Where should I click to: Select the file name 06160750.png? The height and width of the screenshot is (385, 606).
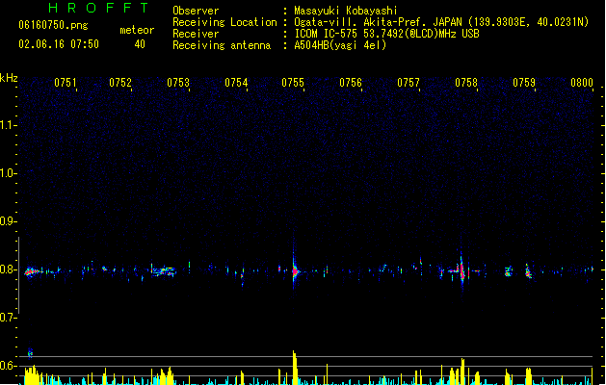(x=53, y=25)
